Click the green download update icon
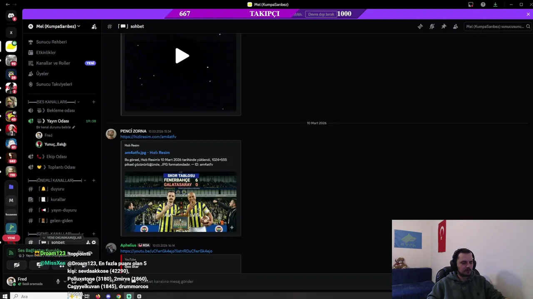The image size is (533, 299). coord(495,5)
